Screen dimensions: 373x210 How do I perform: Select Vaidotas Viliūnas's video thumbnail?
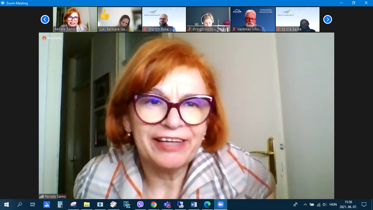tap(253, 19)
